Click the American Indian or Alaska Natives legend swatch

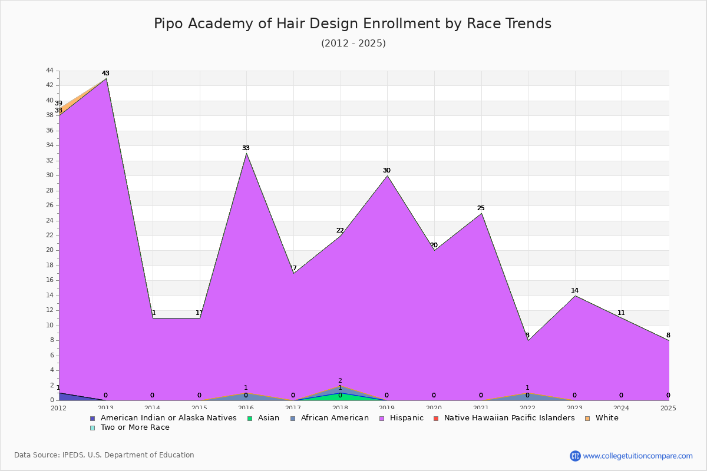(x=92, y=418)
